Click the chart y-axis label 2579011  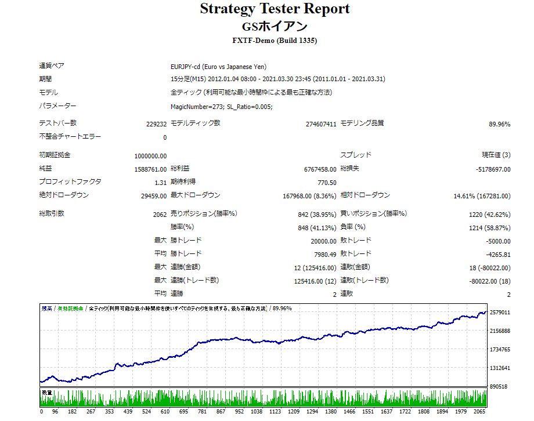500,313
